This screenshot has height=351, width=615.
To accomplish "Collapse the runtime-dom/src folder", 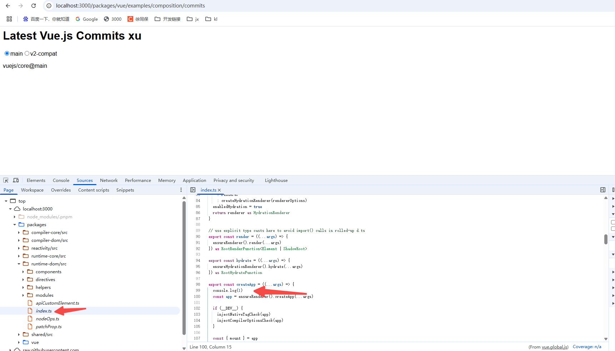I will (19, 264).
